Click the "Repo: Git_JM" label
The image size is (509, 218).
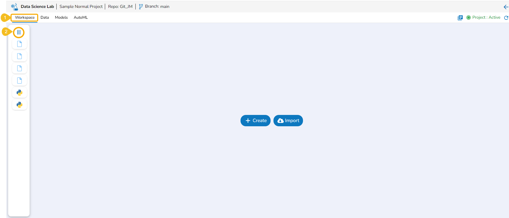120,7
